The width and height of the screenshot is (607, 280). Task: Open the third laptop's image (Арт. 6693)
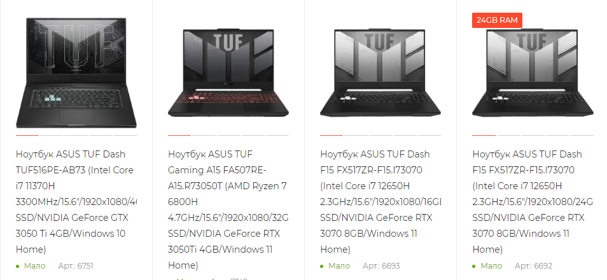pyautogui.click(x=380, y=72)
